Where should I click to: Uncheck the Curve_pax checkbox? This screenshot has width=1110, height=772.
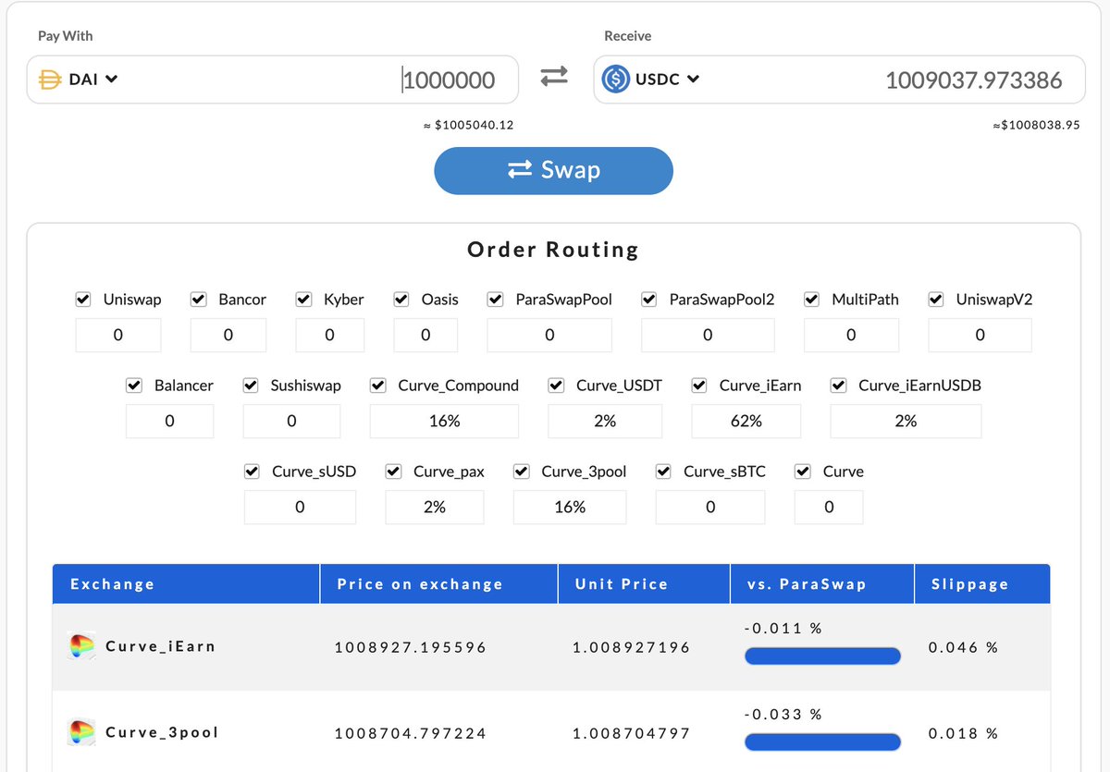click(393, 472)
